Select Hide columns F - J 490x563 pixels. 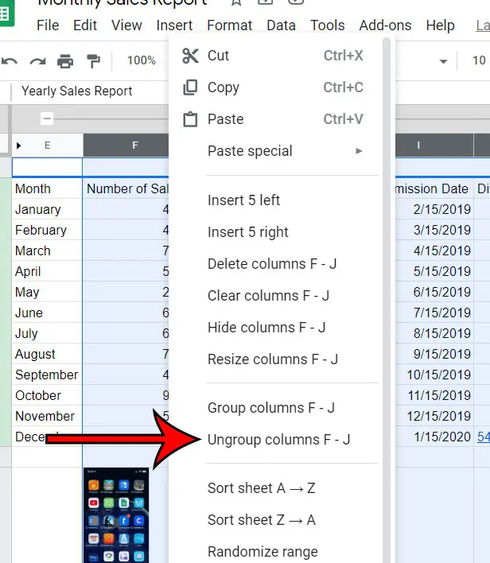point(266,328)
